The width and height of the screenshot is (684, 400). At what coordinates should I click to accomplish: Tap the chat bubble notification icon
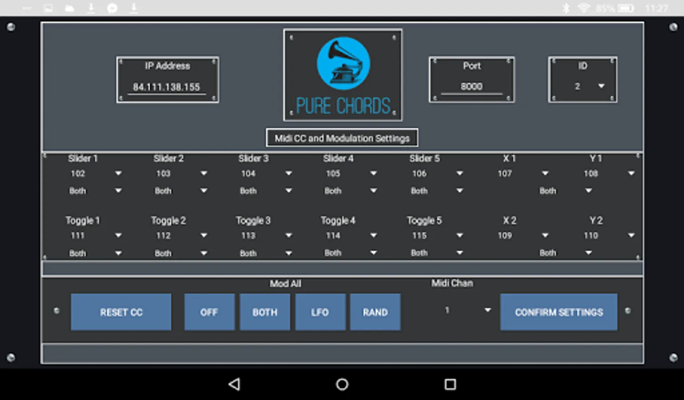(x=112, y=8)
